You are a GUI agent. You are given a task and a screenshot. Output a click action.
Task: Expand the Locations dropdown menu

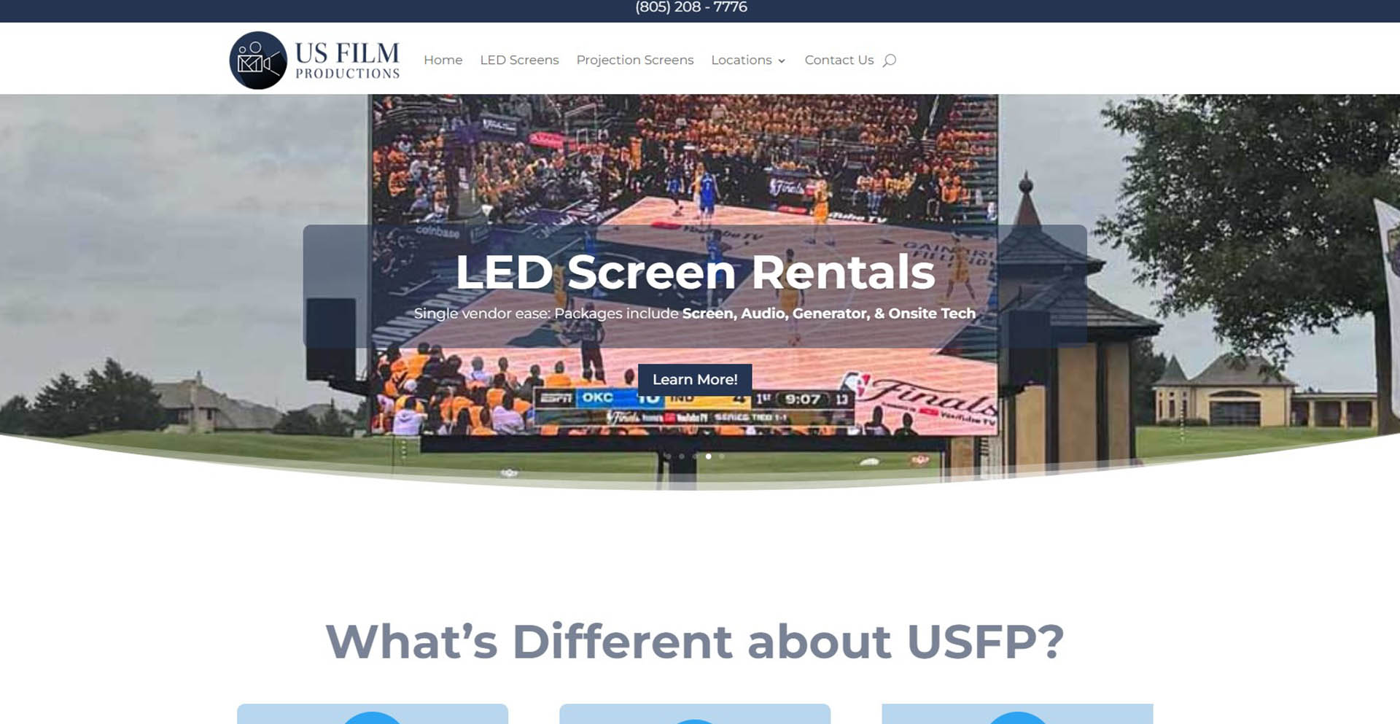click(748, 60)
